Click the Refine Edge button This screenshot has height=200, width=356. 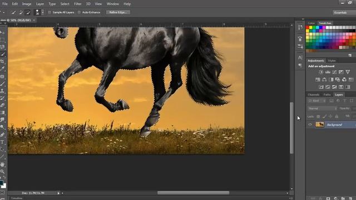pyautogui.click(x=118, y=12)
